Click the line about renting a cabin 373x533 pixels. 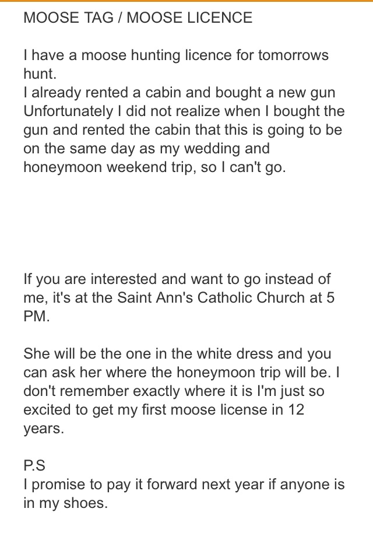coord(179,92)
